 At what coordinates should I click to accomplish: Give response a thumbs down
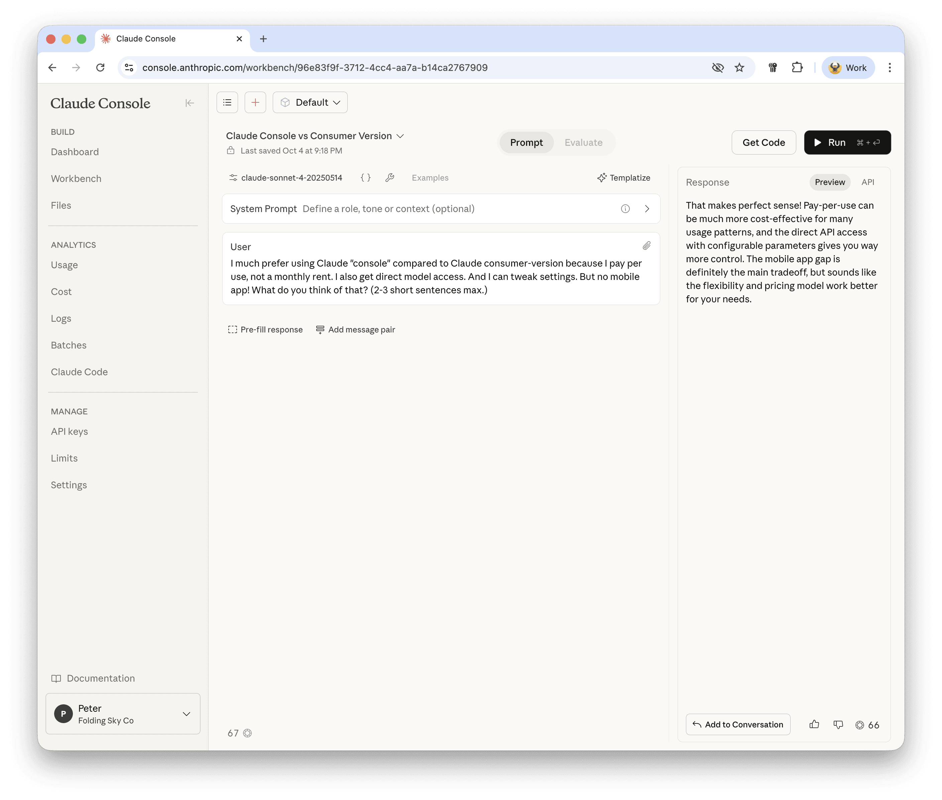(x=838, y=724)
